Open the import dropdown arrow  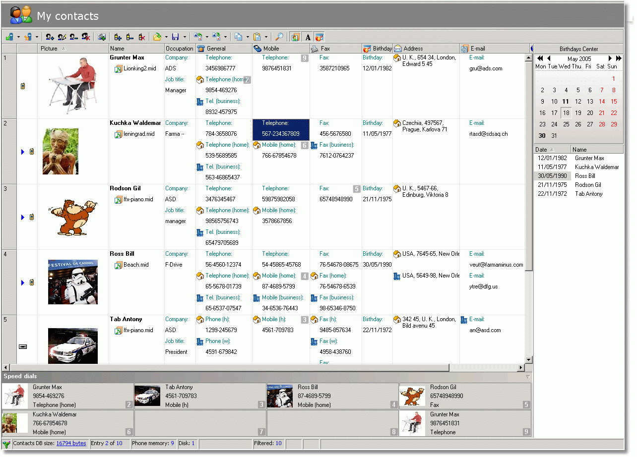207,37
